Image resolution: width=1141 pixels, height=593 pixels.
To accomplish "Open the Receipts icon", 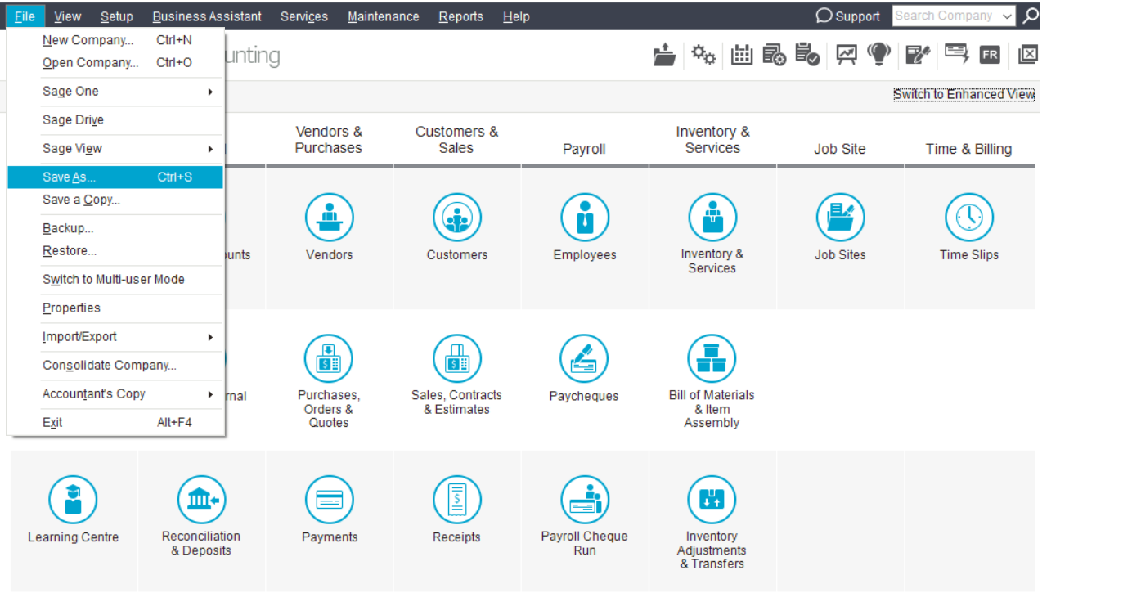I will [457, 500].
